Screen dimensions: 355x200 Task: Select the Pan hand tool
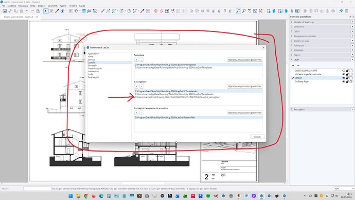(250, 11)
